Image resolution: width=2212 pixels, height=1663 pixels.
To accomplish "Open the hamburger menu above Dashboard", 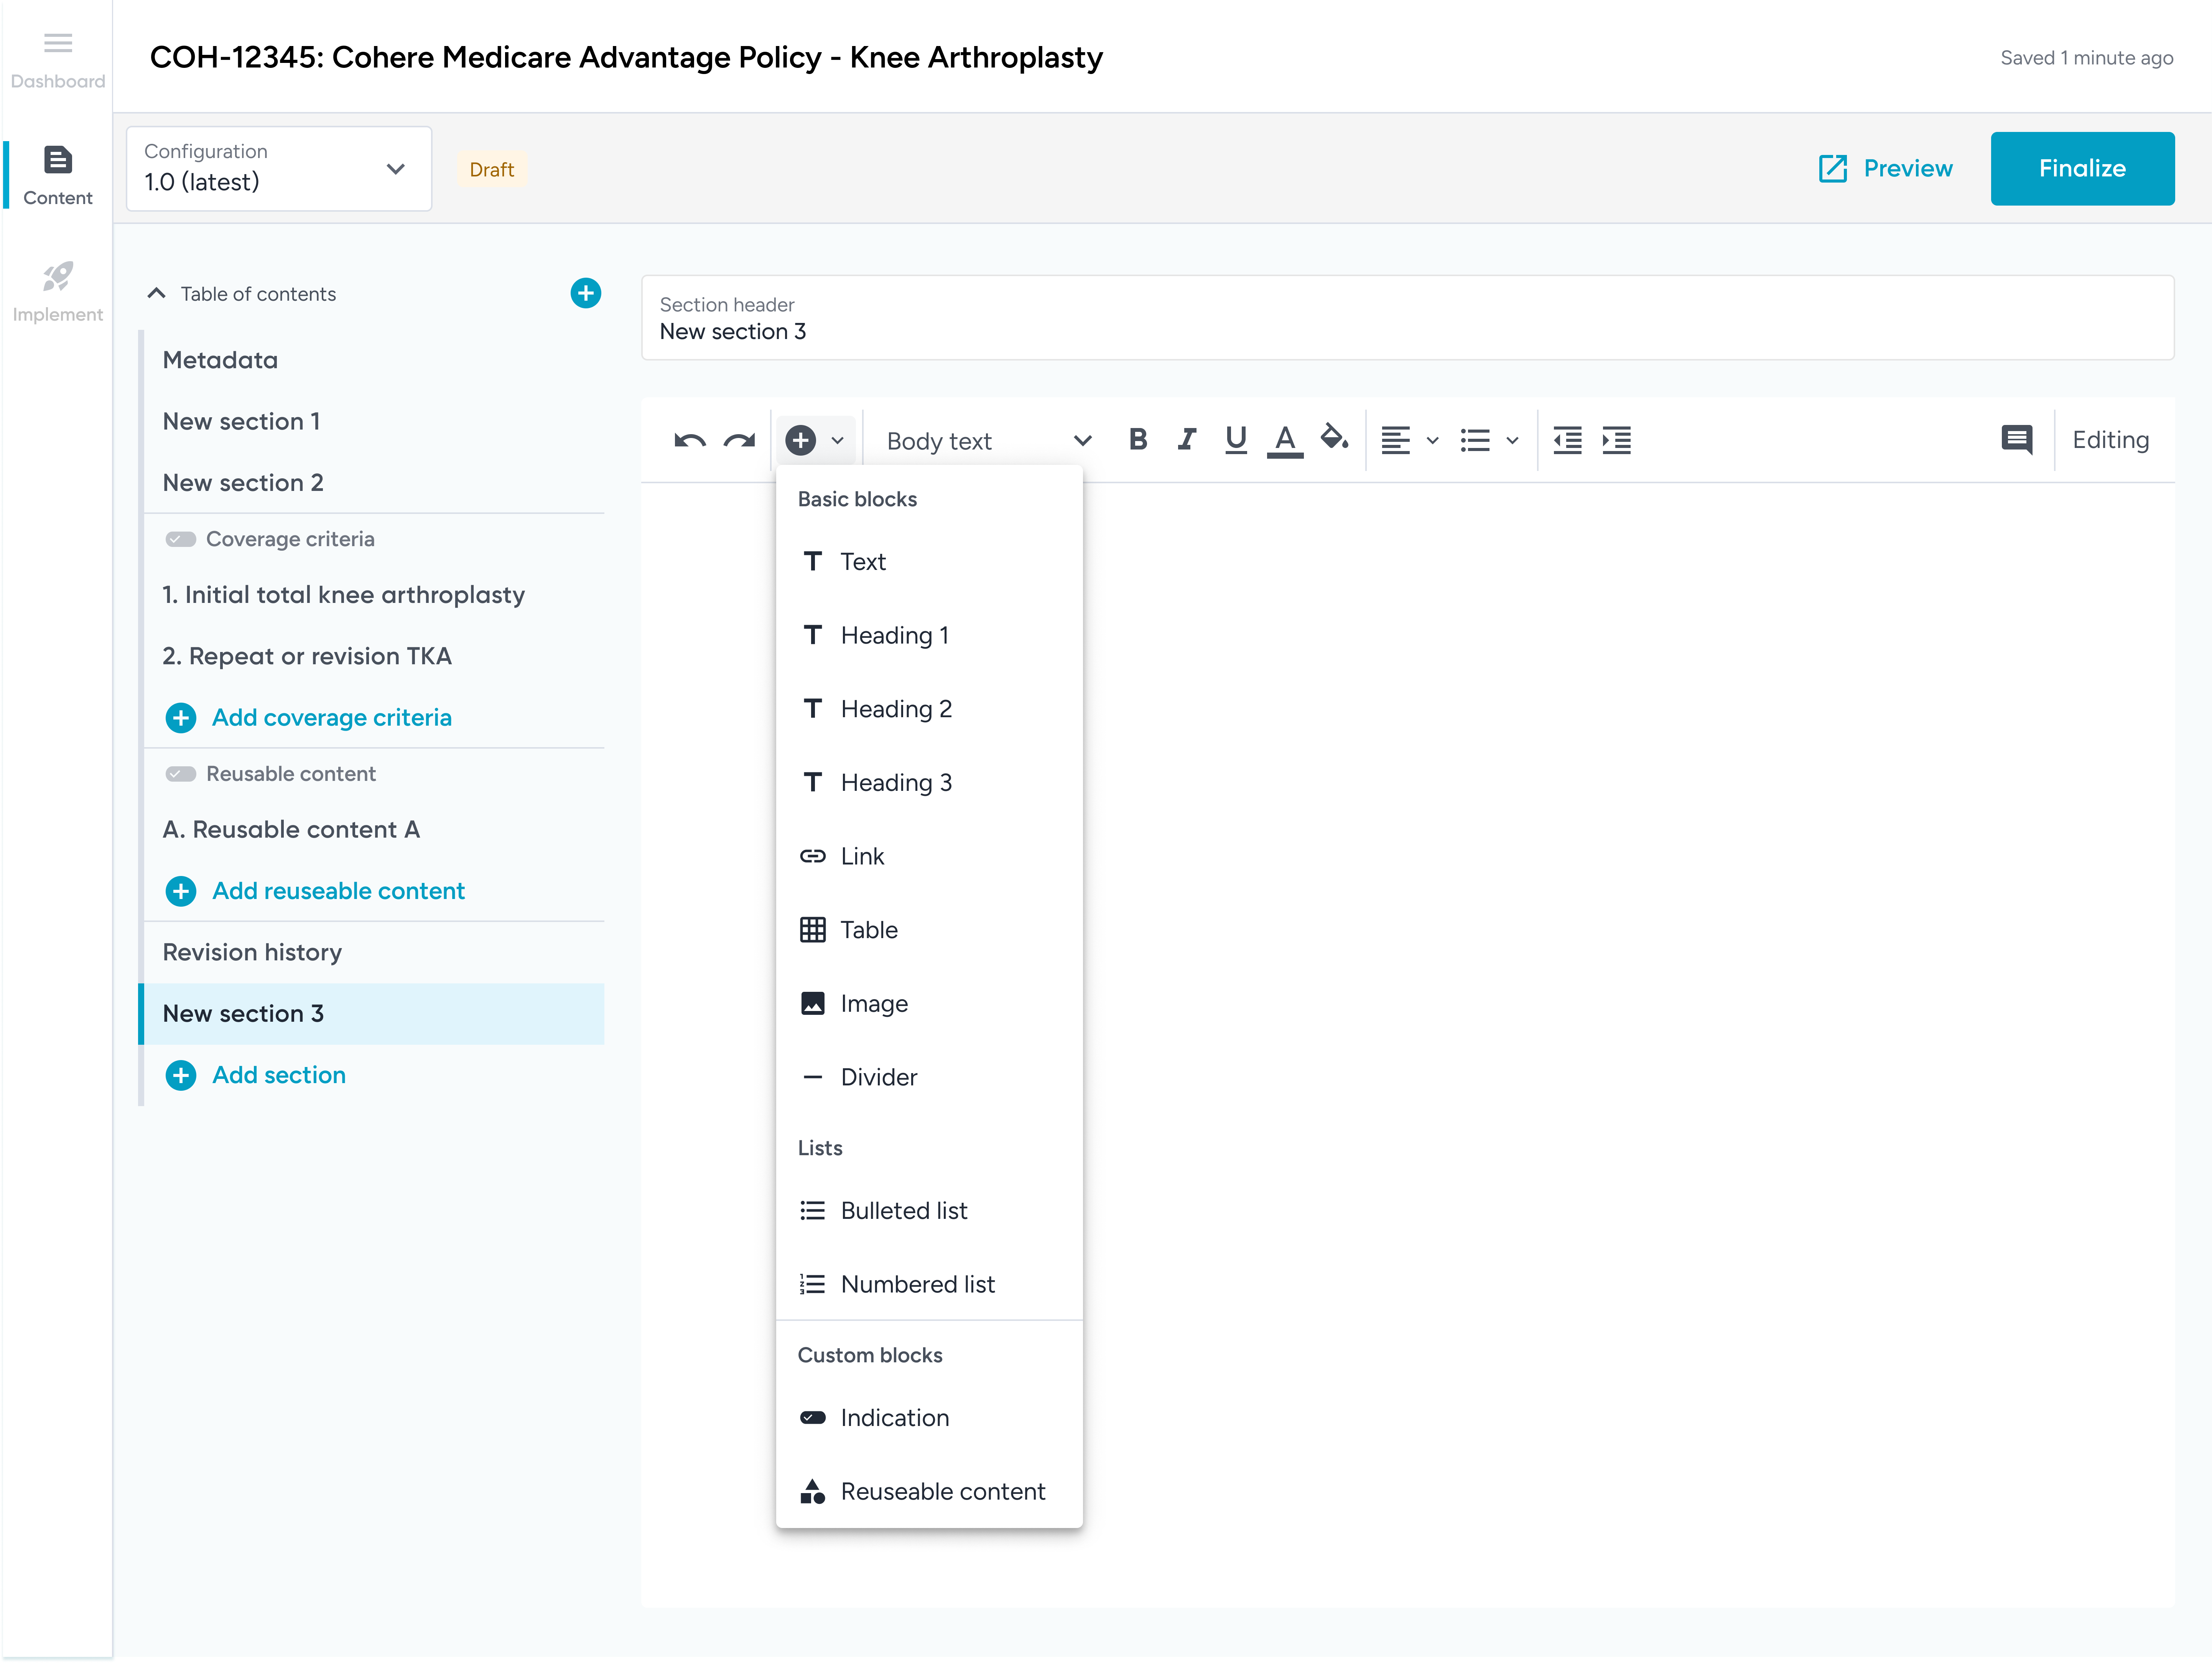I will pos(58,42).
